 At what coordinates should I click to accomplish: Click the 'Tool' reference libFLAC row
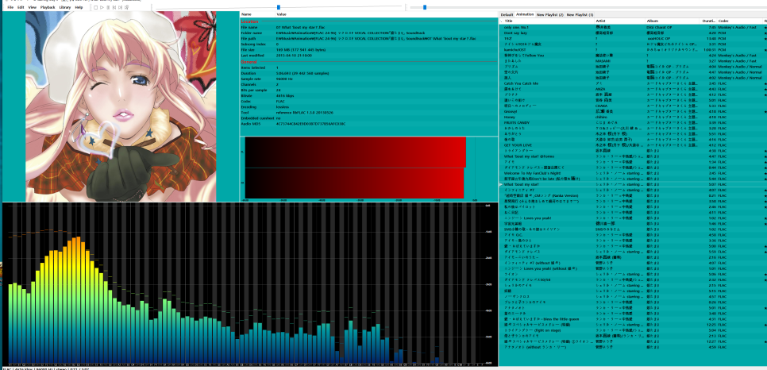(x=368, y=113)
